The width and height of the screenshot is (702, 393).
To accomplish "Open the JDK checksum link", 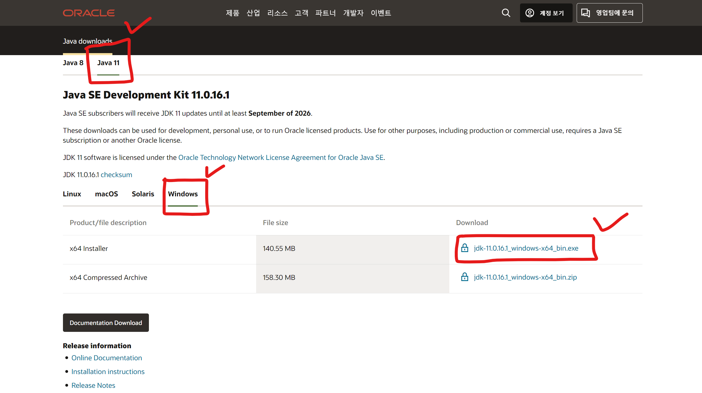I will [116, 175].
